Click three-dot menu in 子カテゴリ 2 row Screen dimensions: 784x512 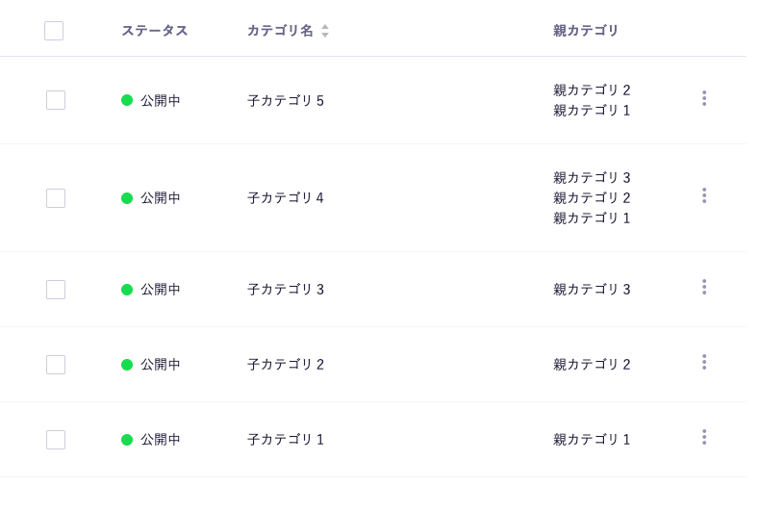pos(704,362)
